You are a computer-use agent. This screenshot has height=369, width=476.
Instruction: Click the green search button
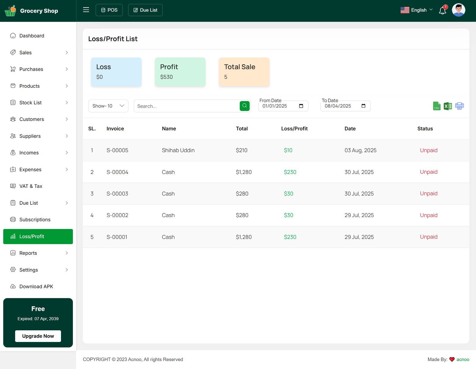click(x=245, y=106)
